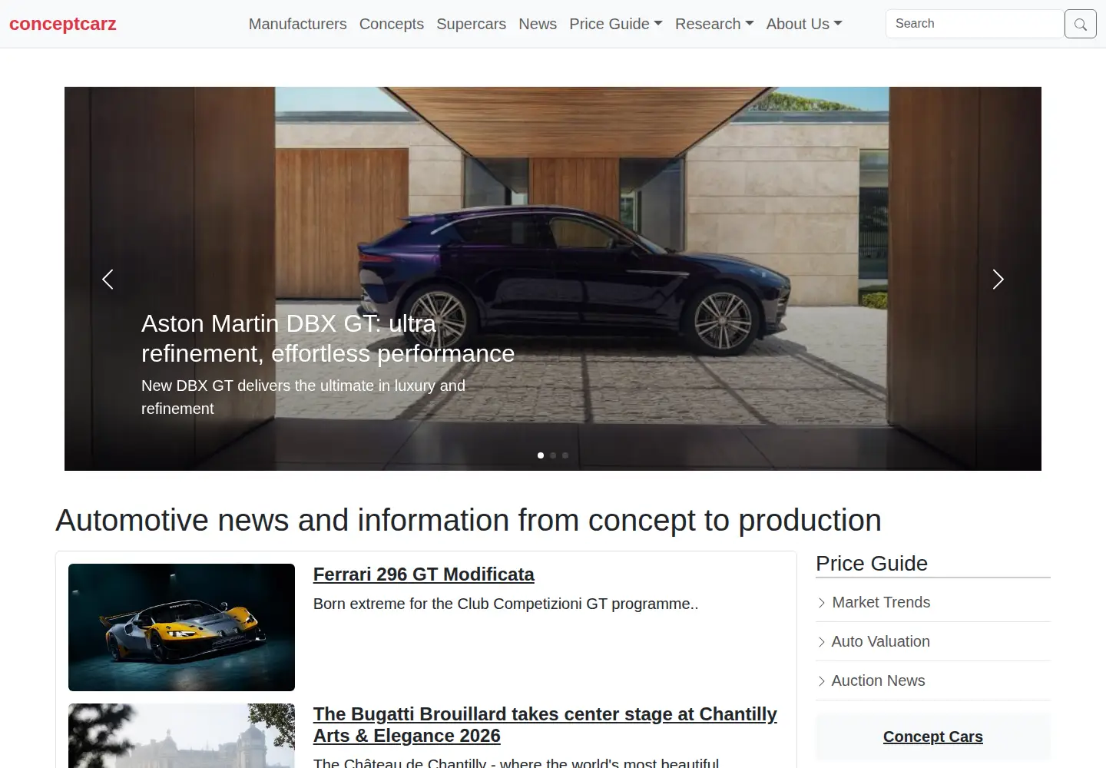Click the 'Automotive news and information' heading

coord(469,520)
